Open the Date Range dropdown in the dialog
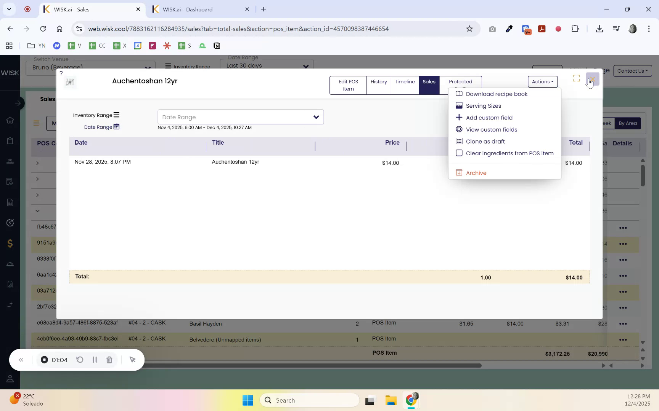This screenshot has width=659, height=411. [241, 117]
